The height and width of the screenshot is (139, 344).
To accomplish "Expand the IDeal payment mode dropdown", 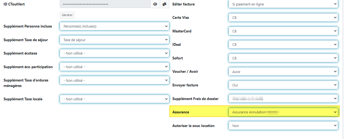I will pyautogui.click(x=283, y=44).
